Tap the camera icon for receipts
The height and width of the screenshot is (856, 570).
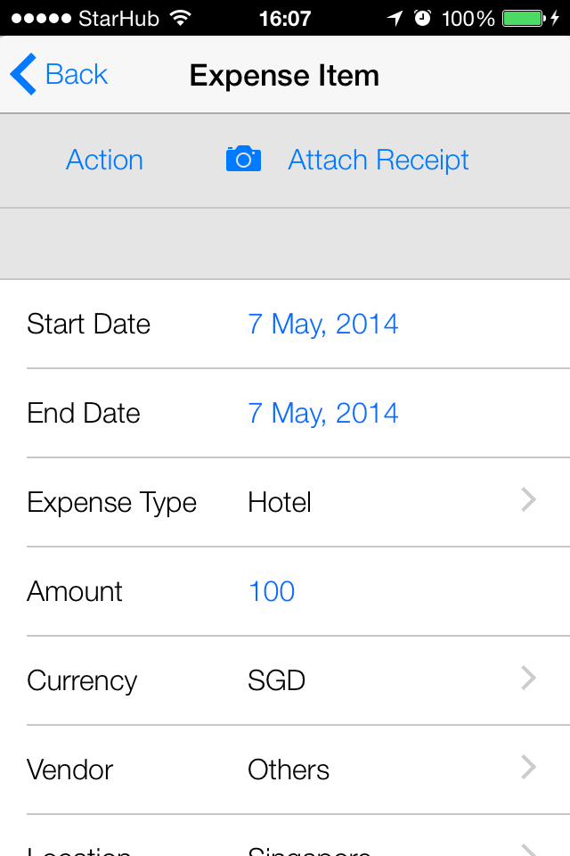pyautogui.click(x=243, y=159)
